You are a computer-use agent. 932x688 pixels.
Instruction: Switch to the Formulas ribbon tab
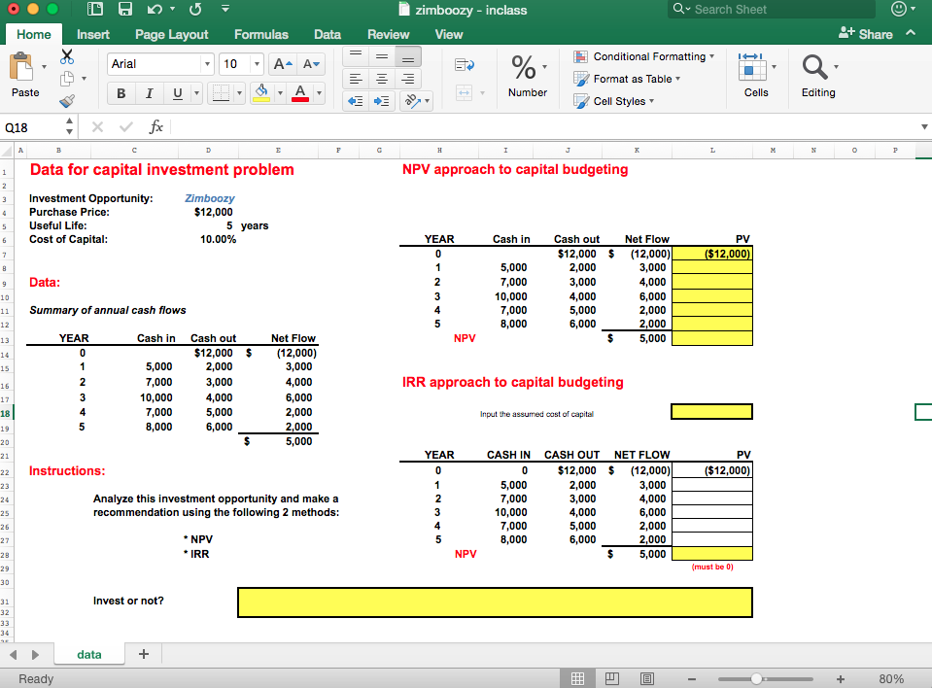click(x=260, y=34)
